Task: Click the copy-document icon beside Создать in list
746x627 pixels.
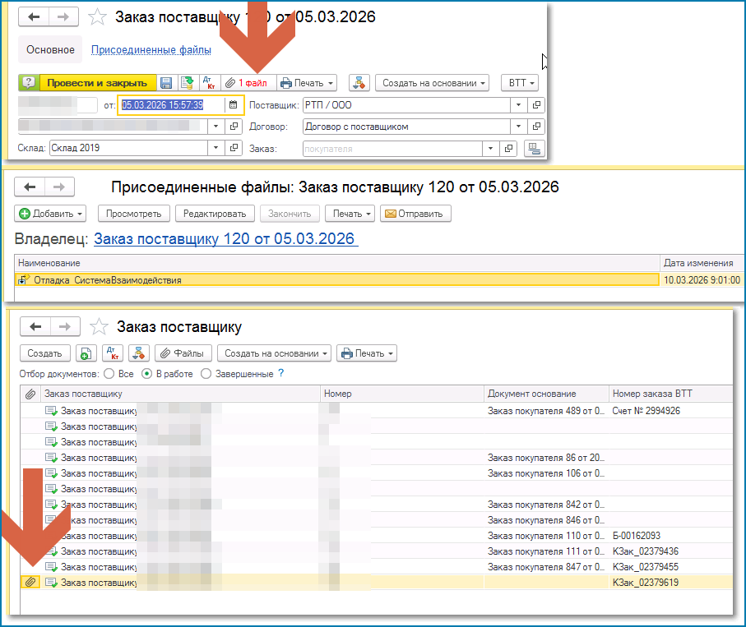Action: coord(86,353)
